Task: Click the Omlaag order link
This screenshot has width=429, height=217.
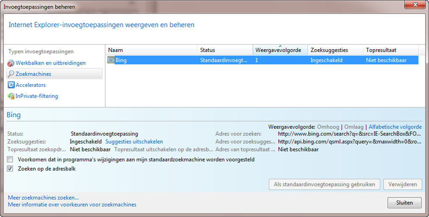Action: pyautogui.click(x=354, y=127)
